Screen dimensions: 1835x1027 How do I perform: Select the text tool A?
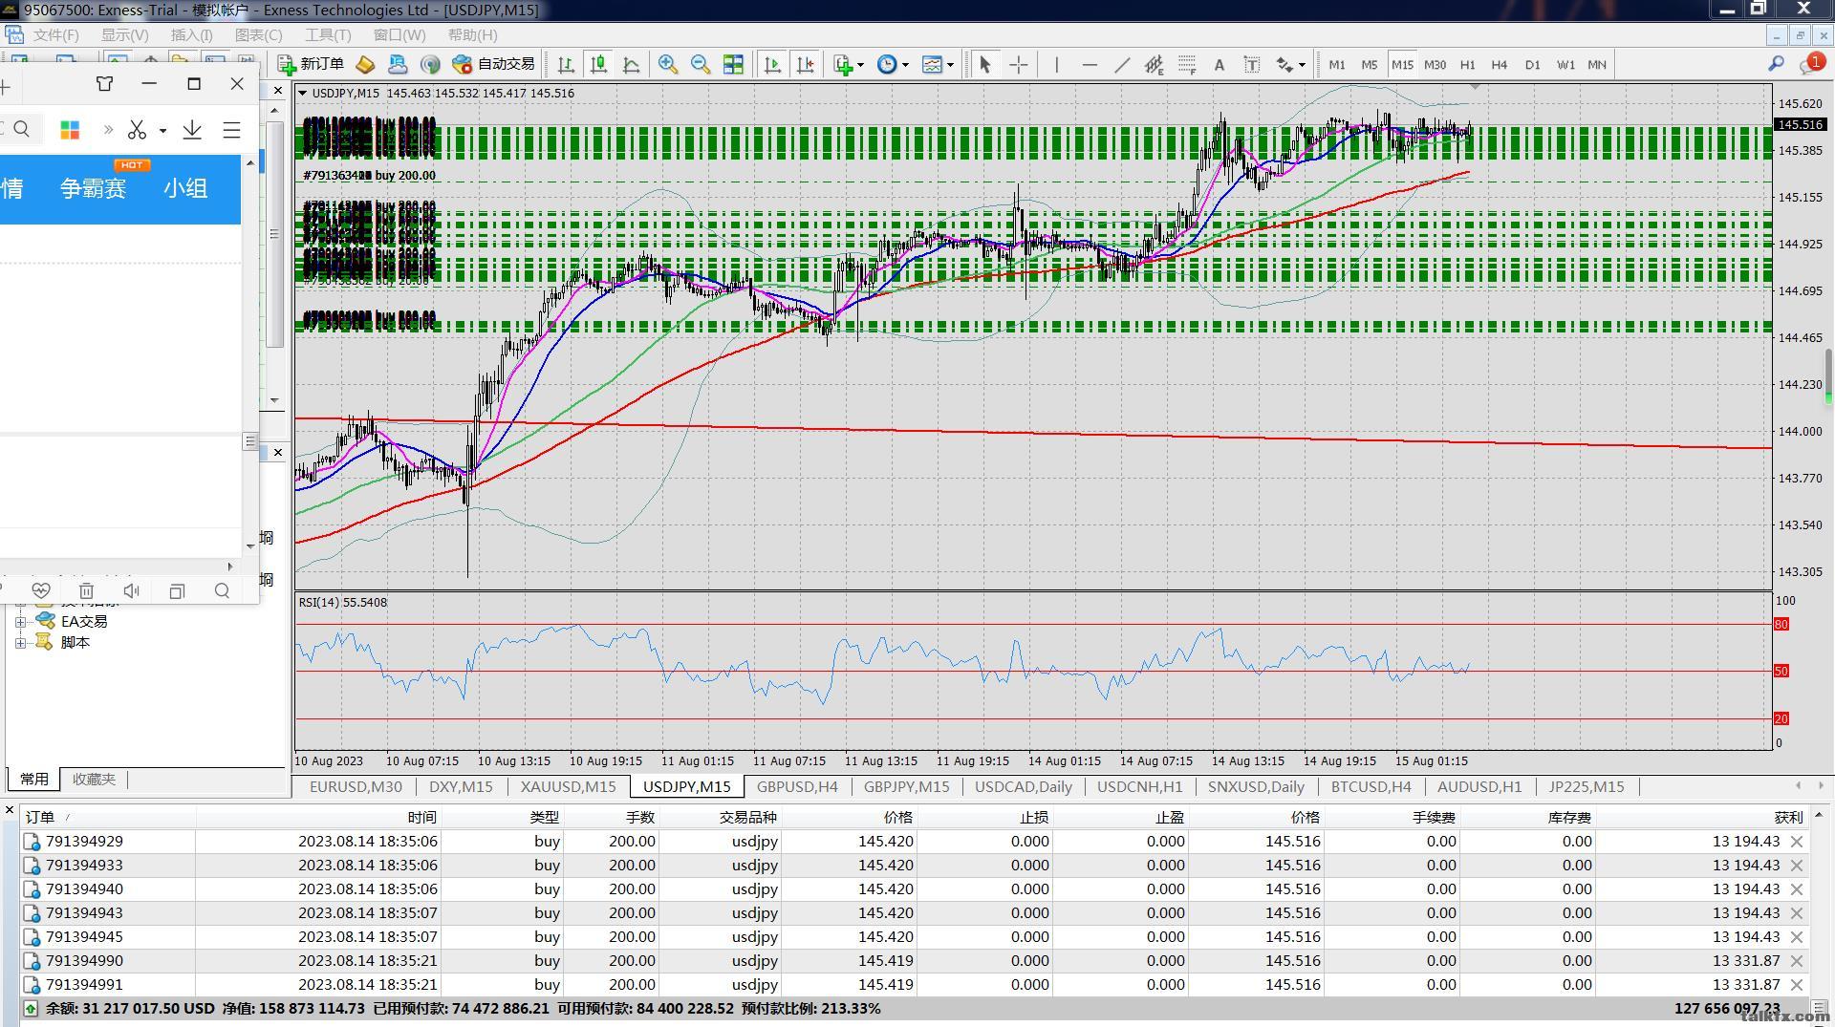[x=1219, y=64]
